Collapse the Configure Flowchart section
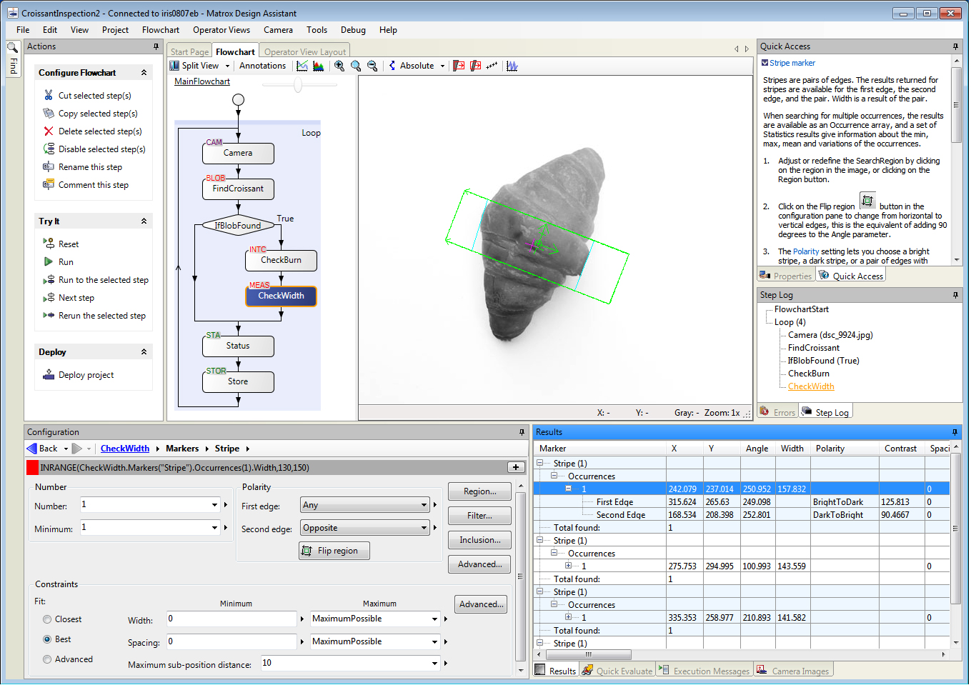Image resolution: width=971 pixels, height=685 pixels. click(144, 73)
